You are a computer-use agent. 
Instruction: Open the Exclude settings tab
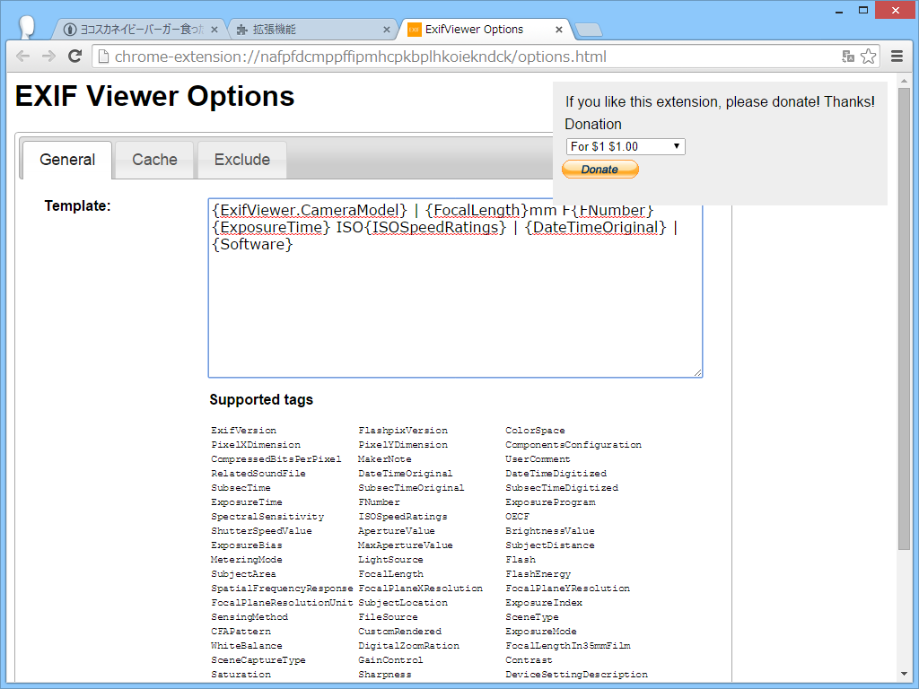point(242,160)
